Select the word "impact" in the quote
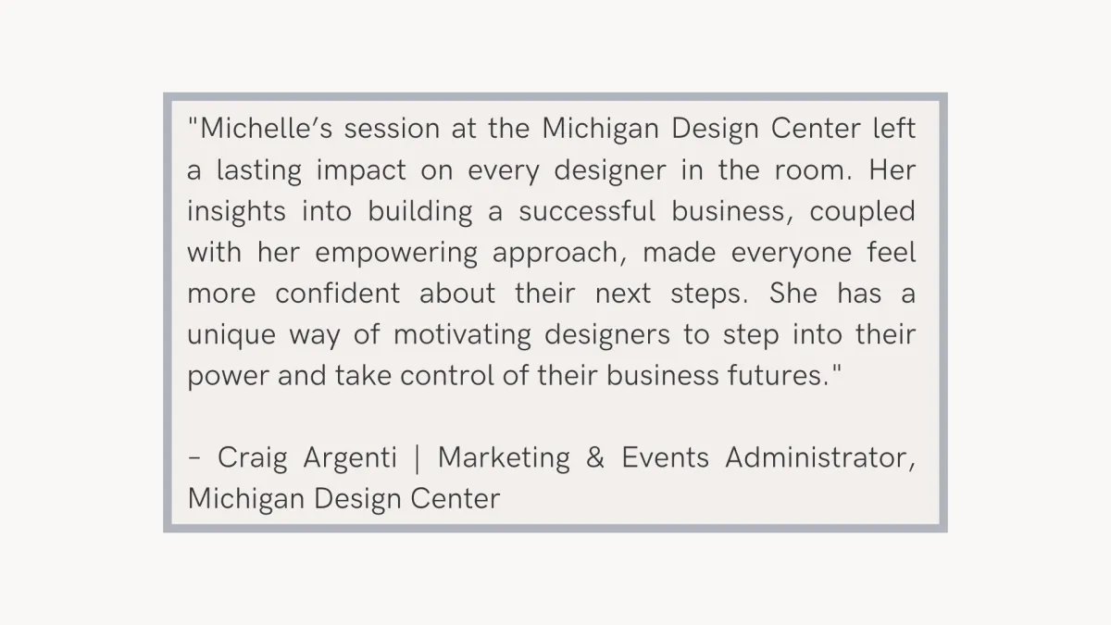This screenshot has width=1111, height=625. pyautogui.click(x=361, y=172)
